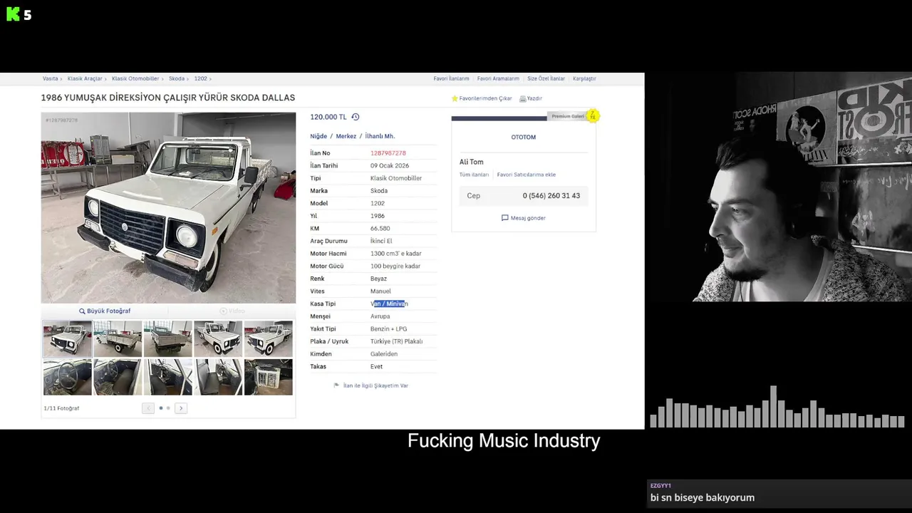Image resolution: width=912 pixels, height=513 pixels.
Task: Open Favori İlanlarım menu item
Action: tap(451, 79)
